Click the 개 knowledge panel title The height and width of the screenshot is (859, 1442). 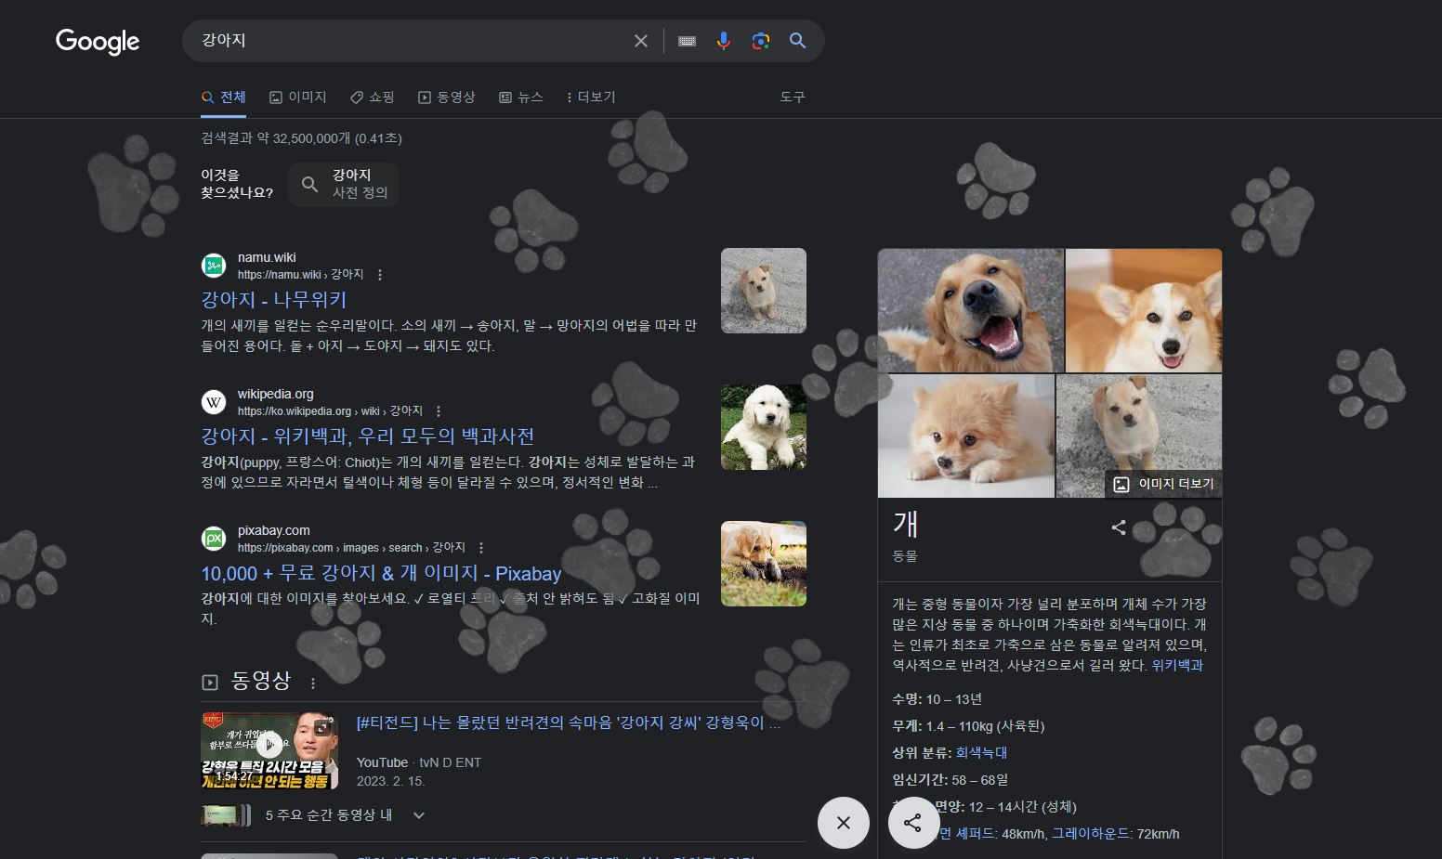[x=906, y=524]
